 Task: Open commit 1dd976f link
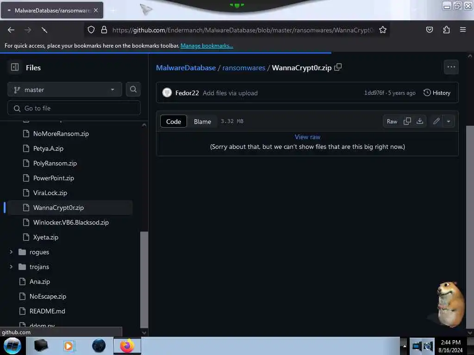(374, 92)
